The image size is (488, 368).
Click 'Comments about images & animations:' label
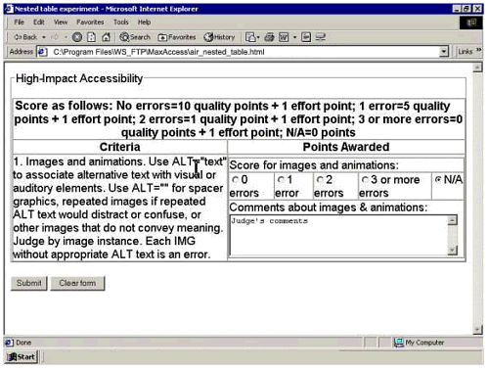pos(329,207)
